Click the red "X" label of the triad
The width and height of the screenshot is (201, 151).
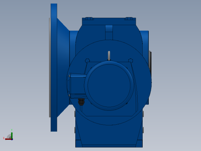pyautogui.click(x=3, y=138)
